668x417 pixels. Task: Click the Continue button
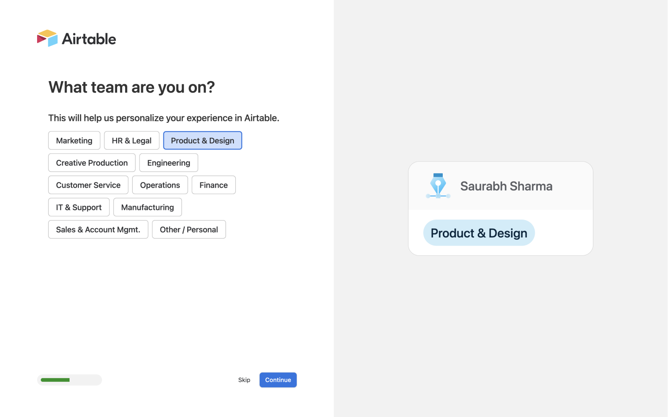pos(278,380)
